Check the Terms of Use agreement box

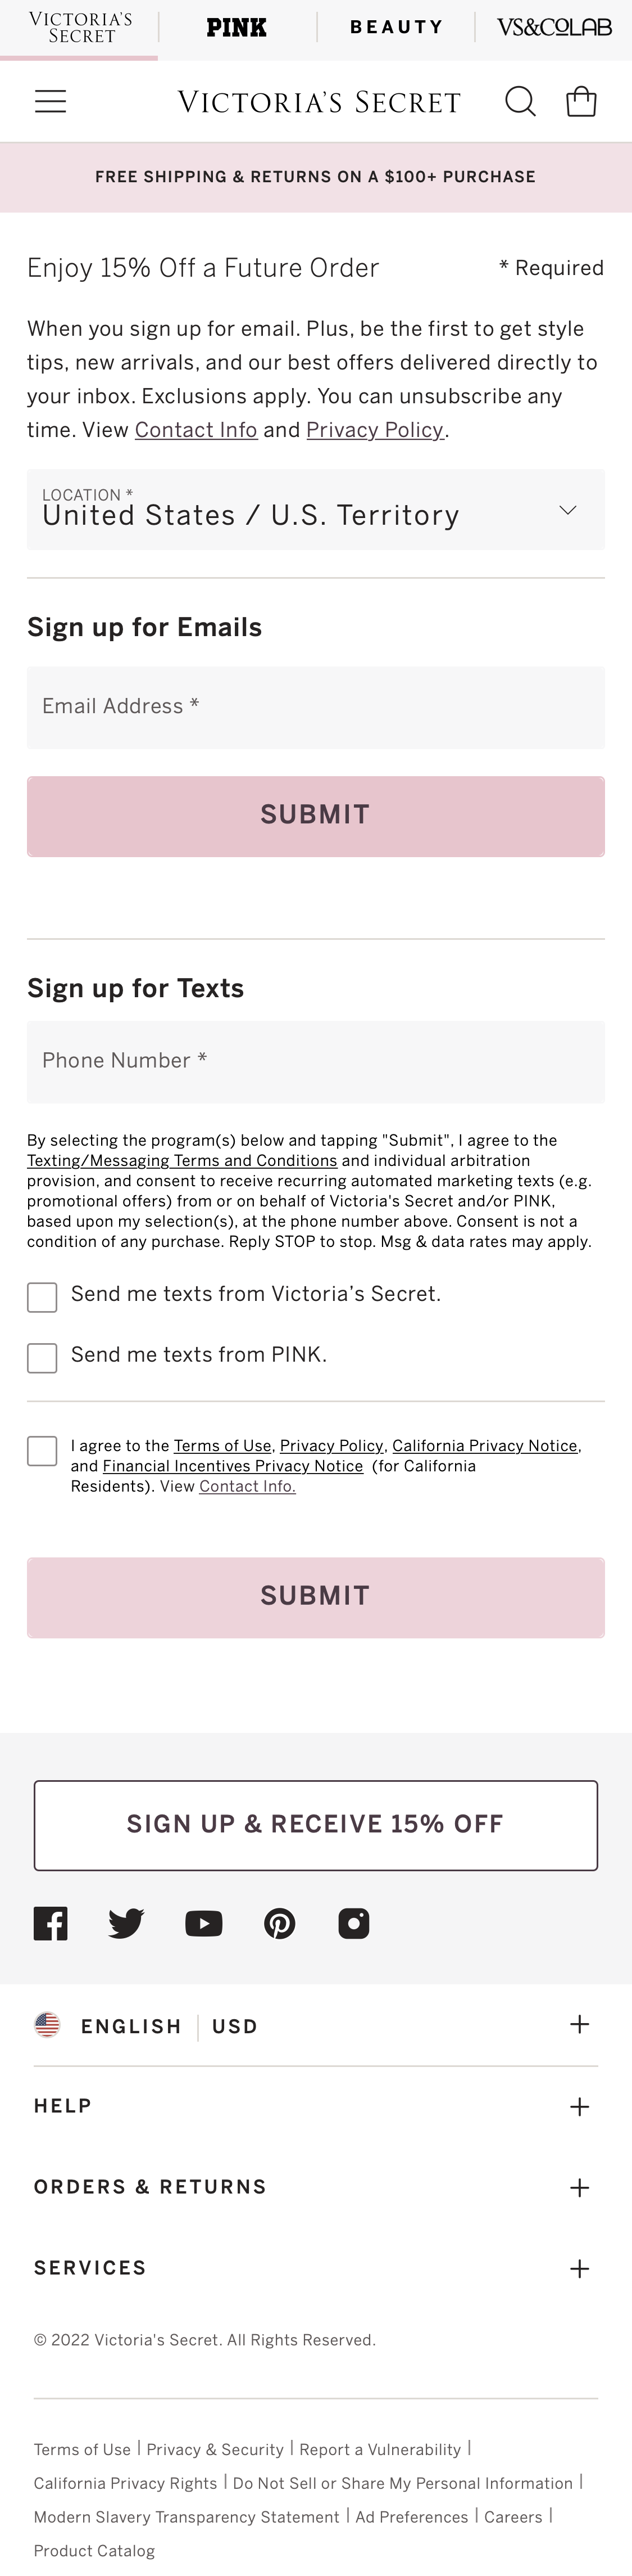(x=42, y=1450)
